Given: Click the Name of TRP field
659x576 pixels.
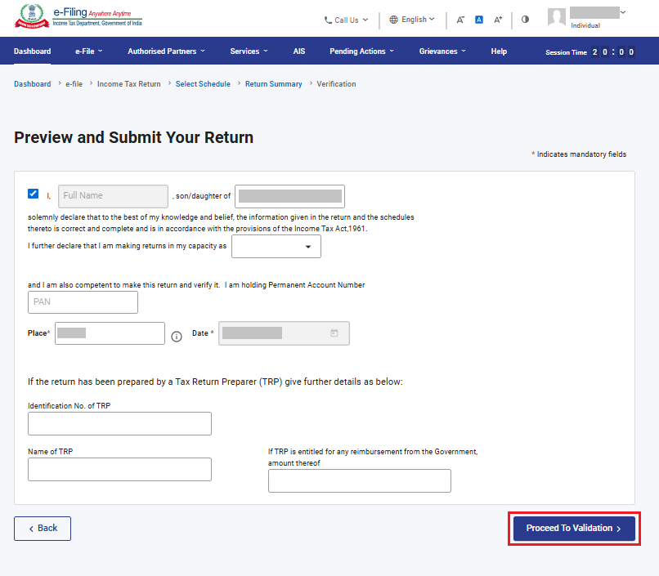Looking at the screenshot, I should point(119,469).
